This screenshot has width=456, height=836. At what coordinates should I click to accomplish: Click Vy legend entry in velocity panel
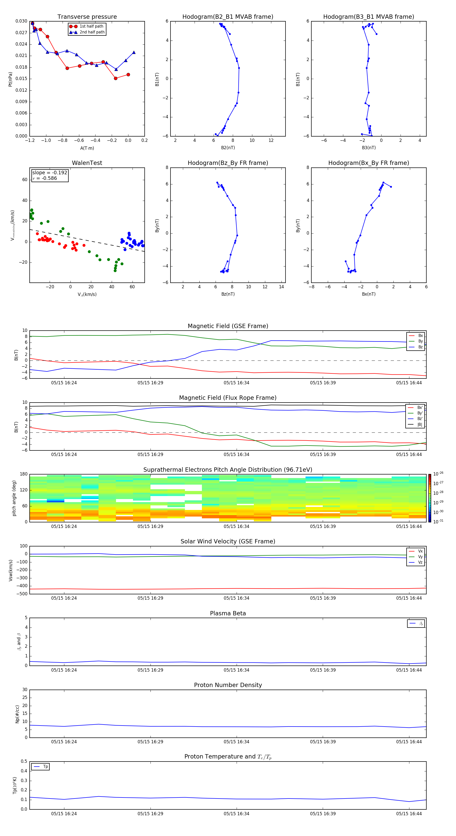coord(416,557)
